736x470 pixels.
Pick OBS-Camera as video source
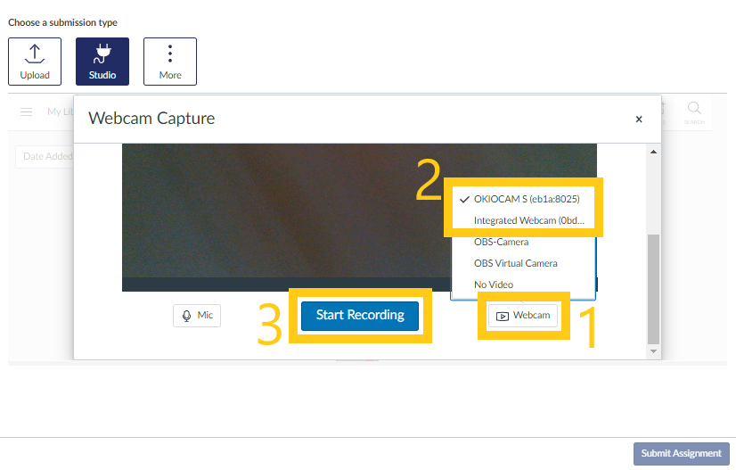[501, 242]
